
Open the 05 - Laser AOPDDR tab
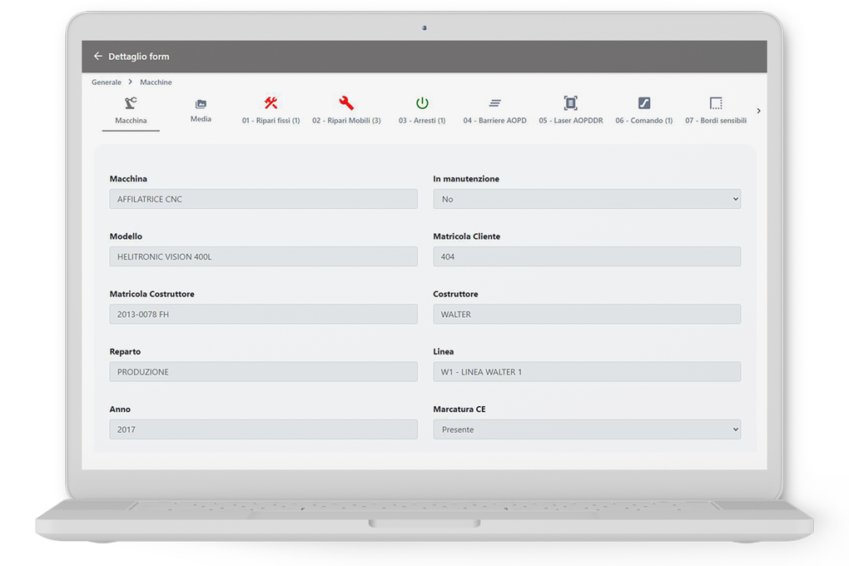571,120
